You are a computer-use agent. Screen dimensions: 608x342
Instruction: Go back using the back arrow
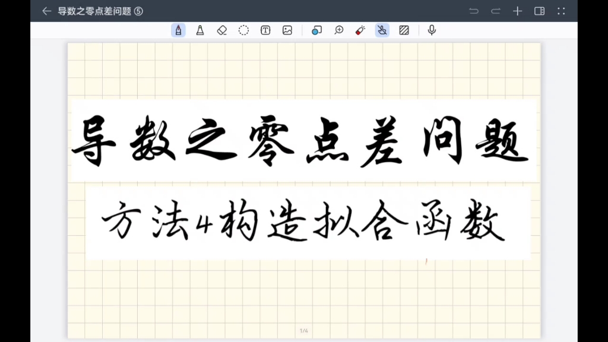[46, 11]
